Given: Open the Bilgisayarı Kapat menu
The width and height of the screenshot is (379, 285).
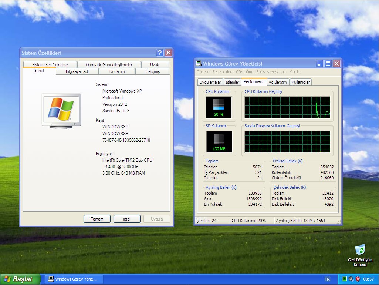Looking at the screenshot, I should (x=270, y=72).
